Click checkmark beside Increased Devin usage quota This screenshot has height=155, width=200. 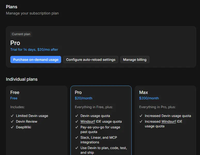tap(141, 116)
